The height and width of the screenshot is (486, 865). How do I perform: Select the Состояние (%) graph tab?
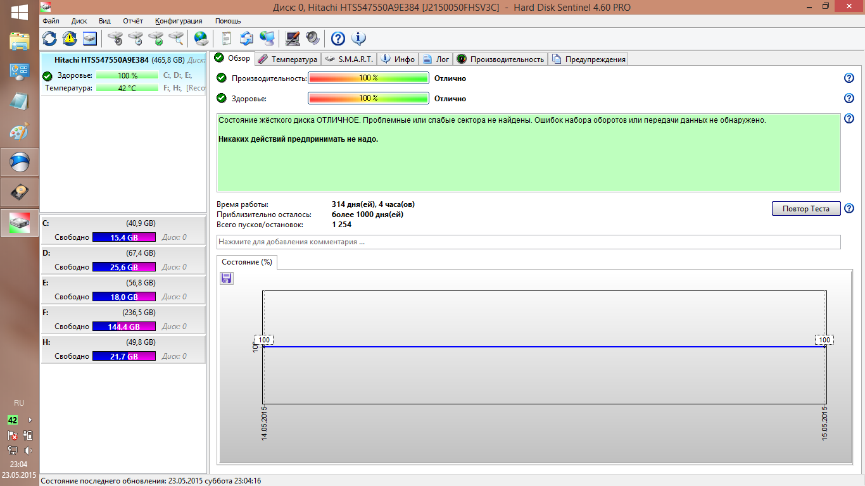pos(247,262)
